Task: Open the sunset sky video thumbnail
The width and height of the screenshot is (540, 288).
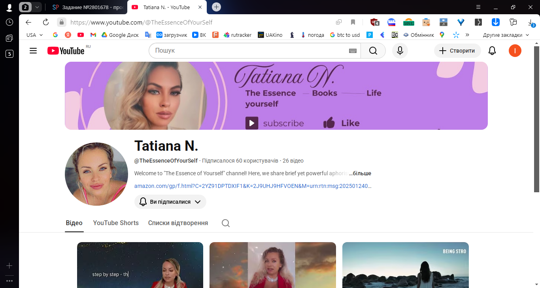Action: [x=273, y=265]
